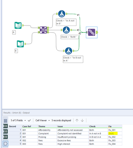Screen dimensions: 133x148
Task: Select the Fix_001 cell
Action: tap(115, 130)
